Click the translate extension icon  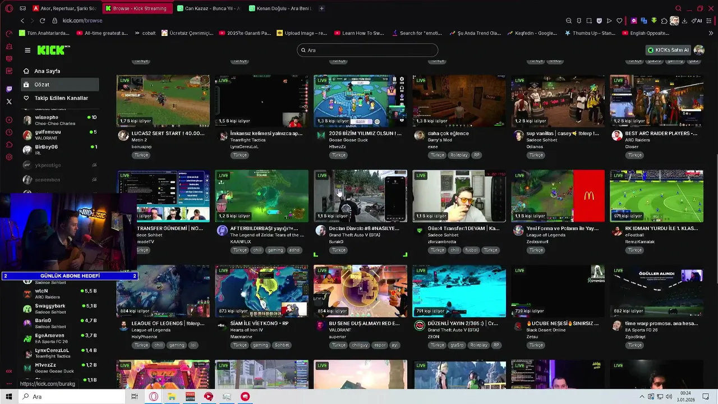(x=644, y=21)
